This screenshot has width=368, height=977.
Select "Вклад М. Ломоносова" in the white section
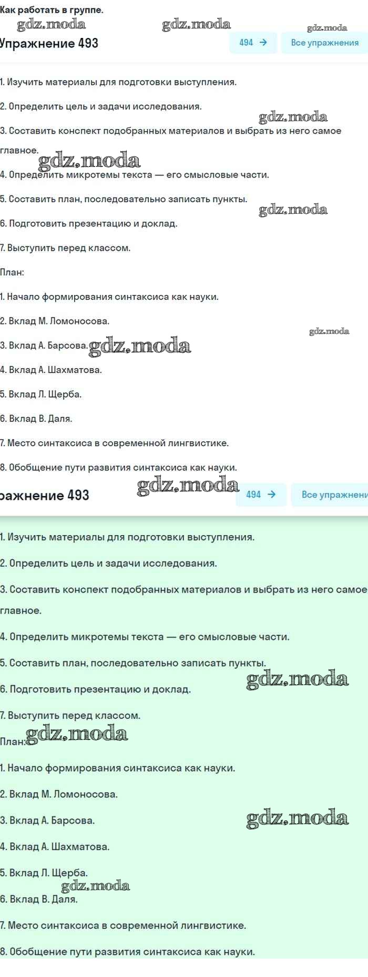pos(55,321)
